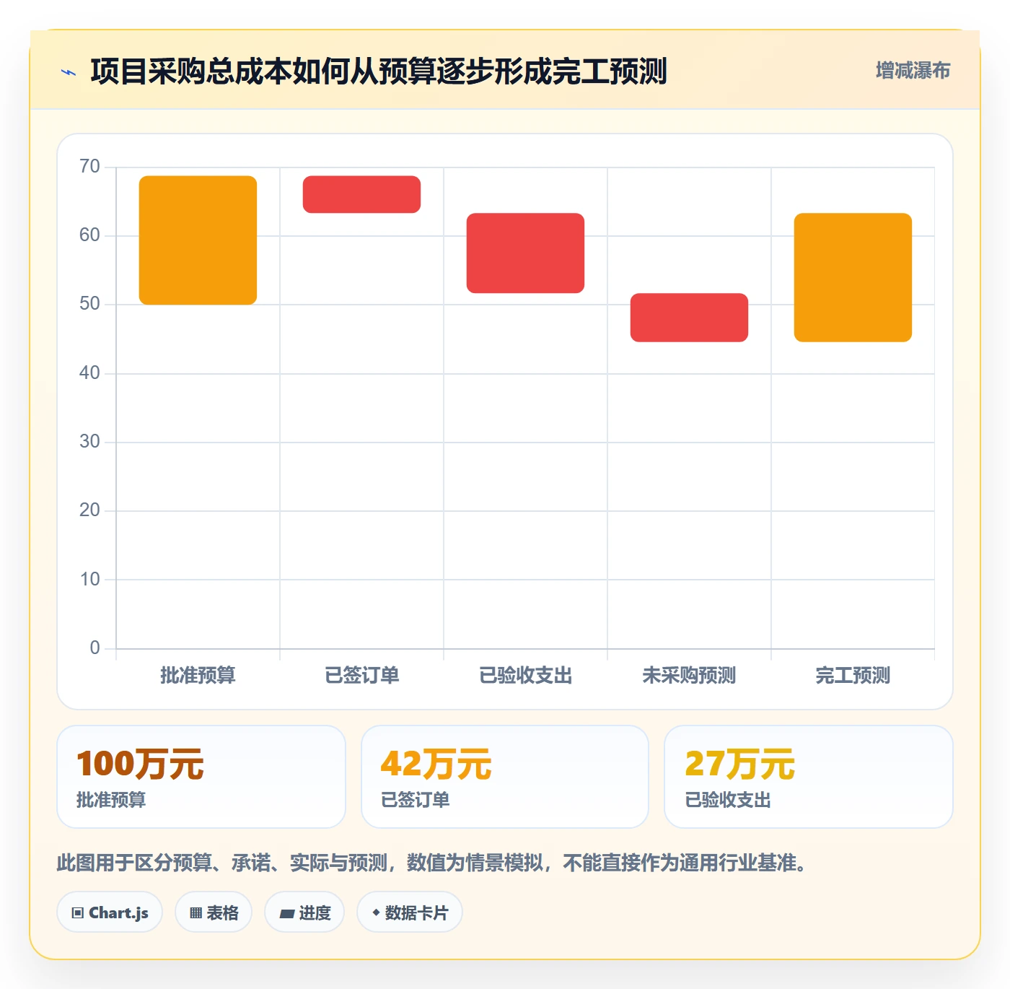Click the 70 tick on the y-axis
This screenshot has width=1010, height=989.
[x=89, y=167]
